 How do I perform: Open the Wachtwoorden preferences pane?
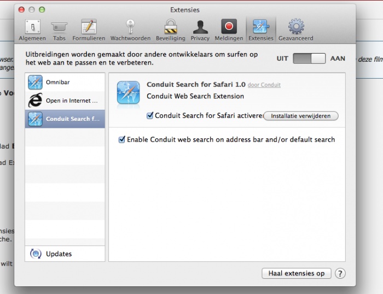[x=130, y=30]
